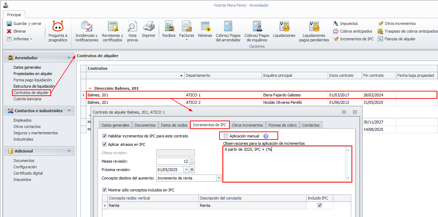The height and width of the screenshot is (217, 438).
Task: Open the Concepto destino del aumento dropdown
Action: pos(219,178)
